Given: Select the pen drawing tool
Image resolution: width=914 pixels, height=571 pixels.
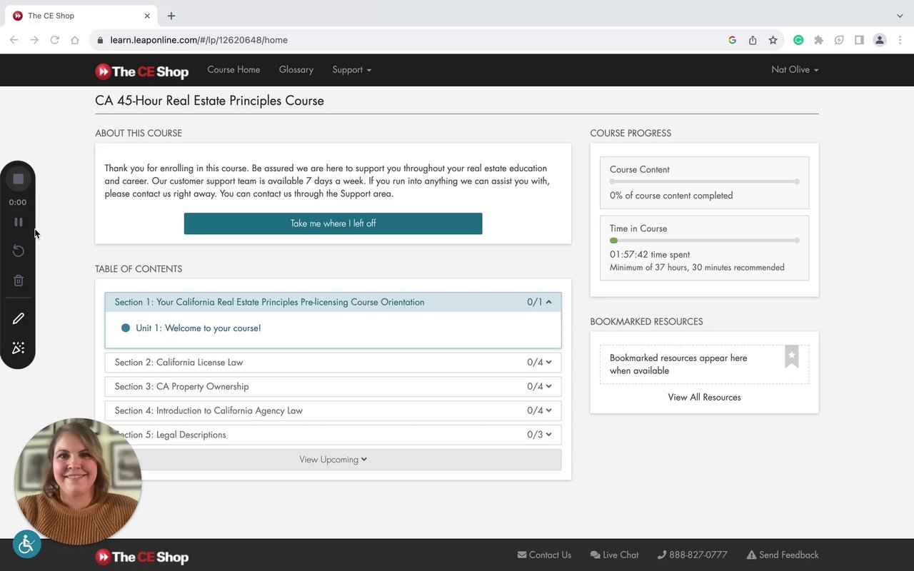Looking at the screenshot, I should pyautogui.click(x=19, y=318).
